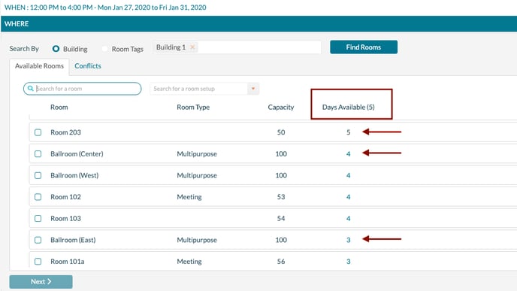Click the Days Available (5) column header

pos(348,108)
